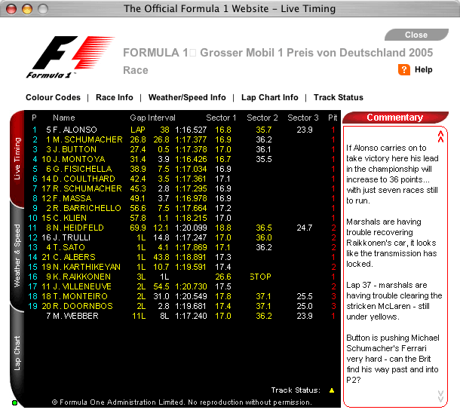Select the R. BARRICHELLO driver name
The height and width of the screenshot is (416, 460).
tap(87, 208)
